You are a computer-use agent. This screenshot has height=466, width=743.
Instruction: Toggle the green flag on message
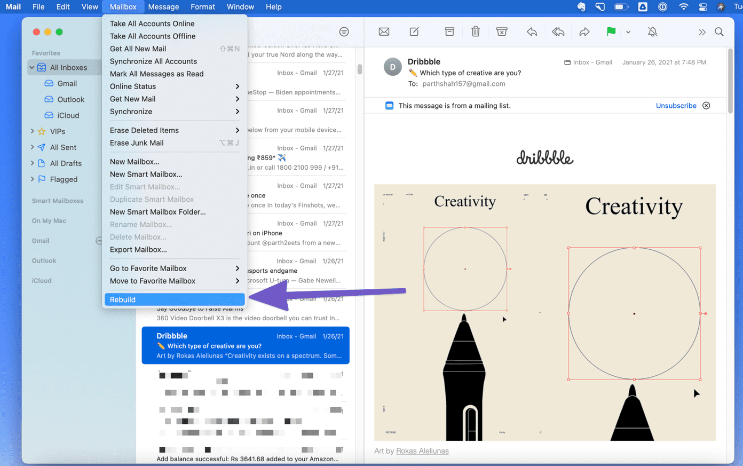[611, 32]
